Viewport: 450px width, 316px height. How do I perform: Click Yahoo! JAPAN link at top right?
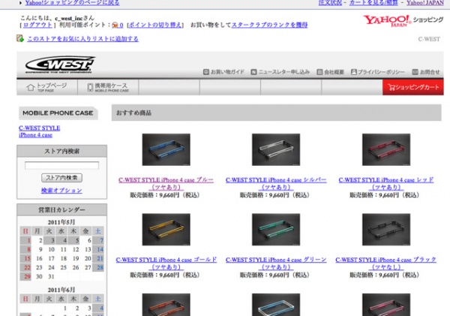pos(425,3)
